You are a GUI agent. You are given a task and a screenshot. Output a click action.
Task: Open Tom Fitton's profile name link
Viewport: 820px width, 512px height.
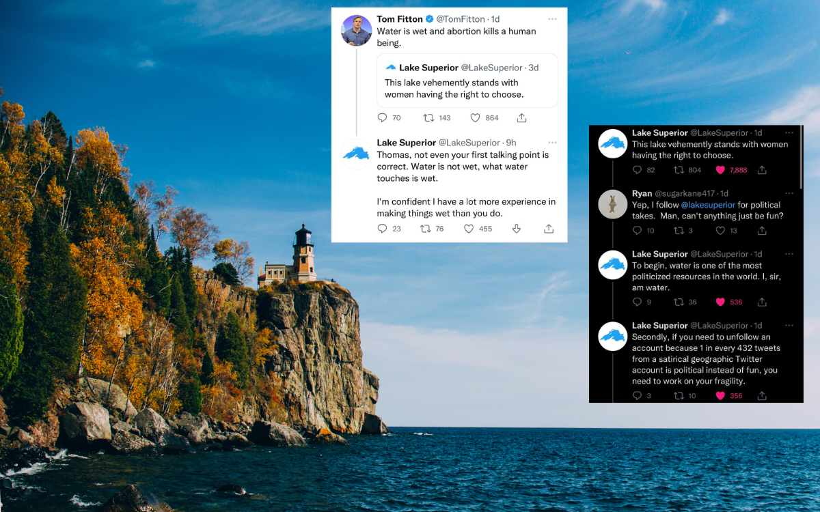tap(400, 19)
